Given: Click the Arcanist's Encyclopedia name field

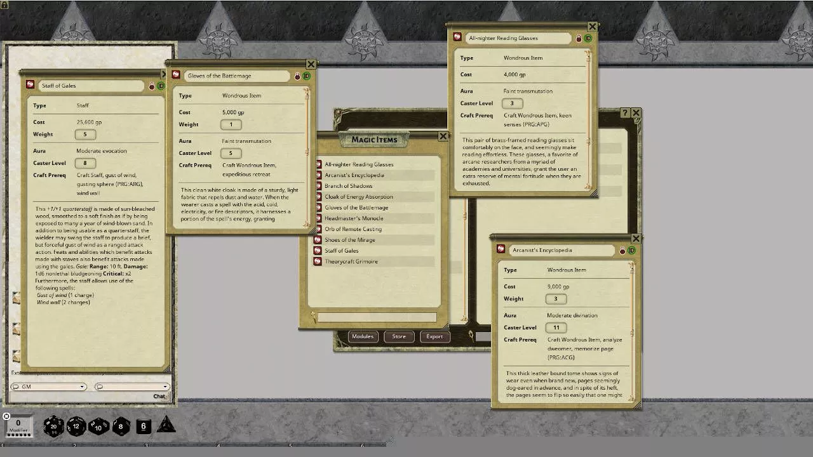Looking at the screenshot, I should pos(563,250).
